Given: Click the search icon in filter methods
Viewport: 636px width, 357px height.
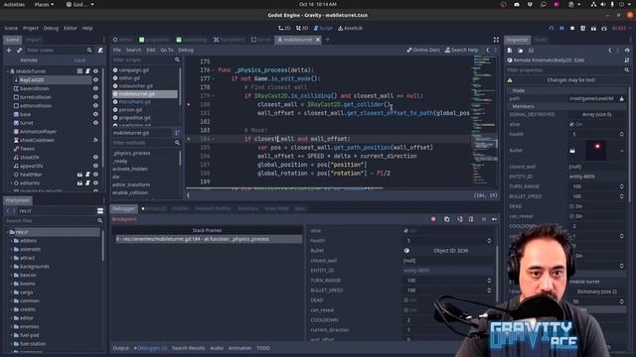Looking at the screenshot, I should 177,143.
